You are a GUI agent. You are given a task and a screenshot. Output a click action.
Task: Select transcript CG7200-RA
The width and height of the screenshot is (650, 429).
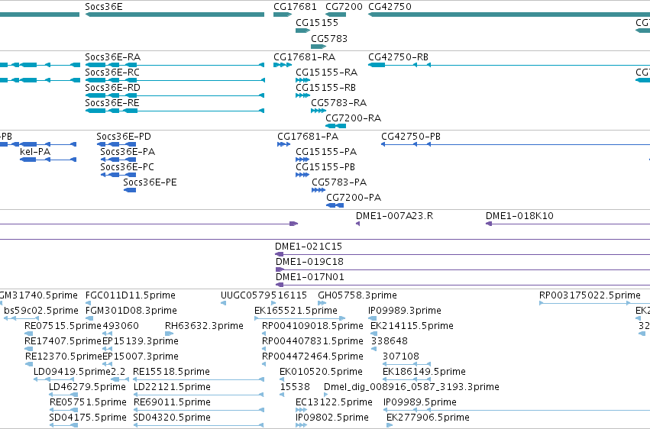pyautogui.click(x=336, y=126)
